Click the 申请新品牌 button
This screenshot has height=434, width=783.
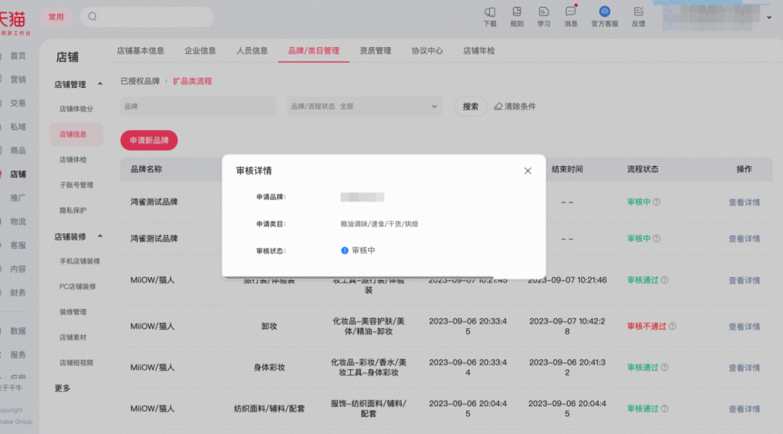tap(149, 140)
